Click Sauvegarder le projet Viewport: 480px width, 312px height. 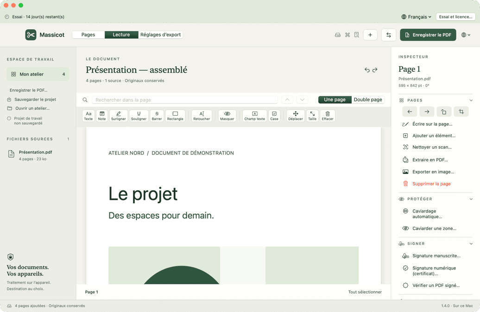(x=32, y=100)
